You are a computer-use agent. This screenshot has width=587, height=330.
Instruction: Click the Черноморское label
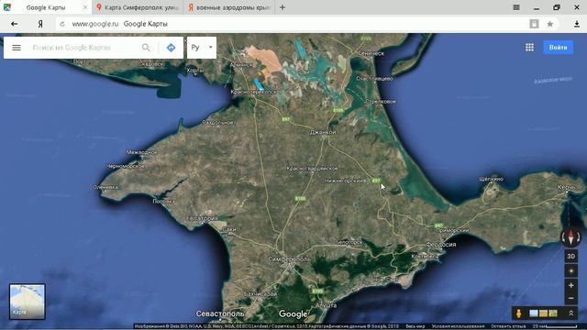[x=126, y=166]
